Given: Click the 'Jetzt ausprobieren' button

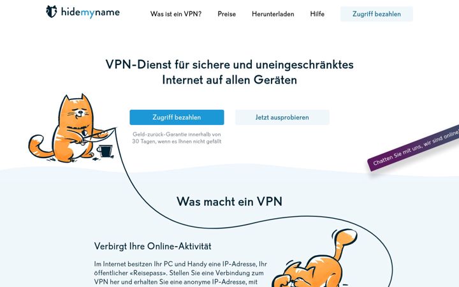Looking at the screenshot, I should coord(282,117).
